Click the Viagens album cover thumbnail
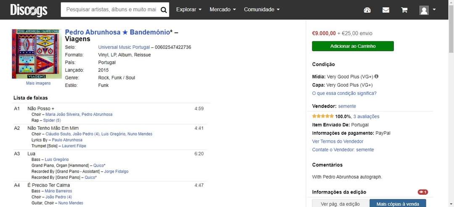The height and width of the screenshot is (207, 454). pos(37,54)
